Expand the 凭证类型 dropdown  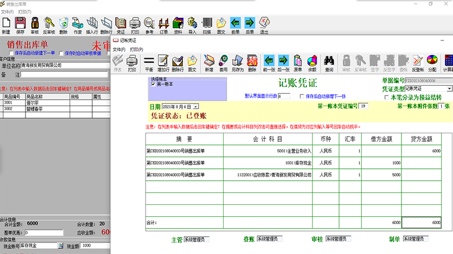tap(450, 89)
